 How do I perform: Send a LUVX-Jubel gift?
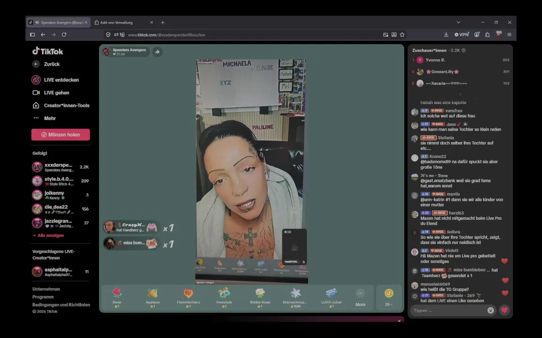(x=331, y=298)
